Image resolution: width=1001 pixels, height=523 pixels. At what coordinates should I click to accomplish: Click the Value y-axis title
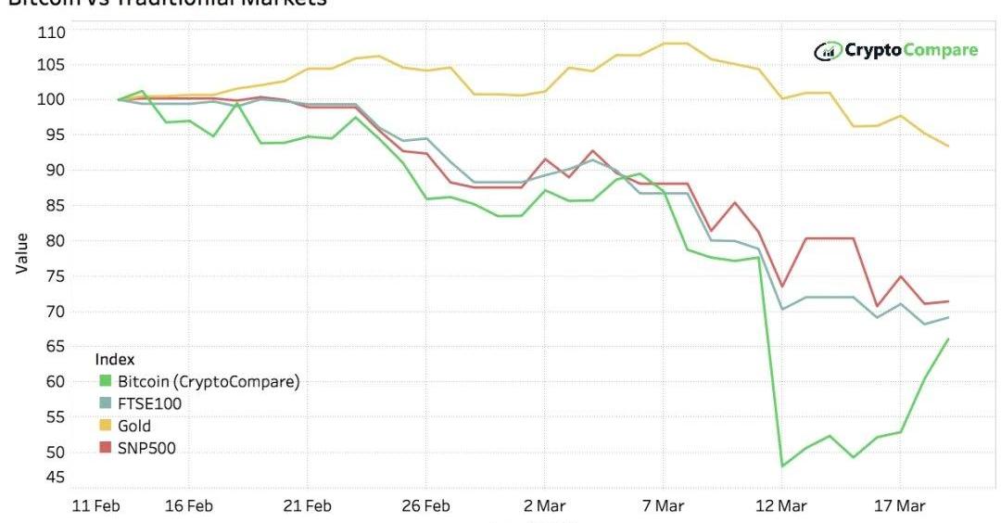click(20, 253)
